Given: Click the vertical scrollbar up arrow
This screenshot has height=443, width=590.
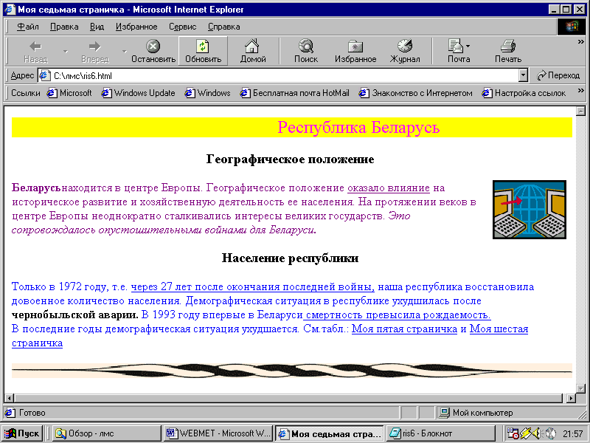Looking at the screenshot, I should [x=580, y=111].
